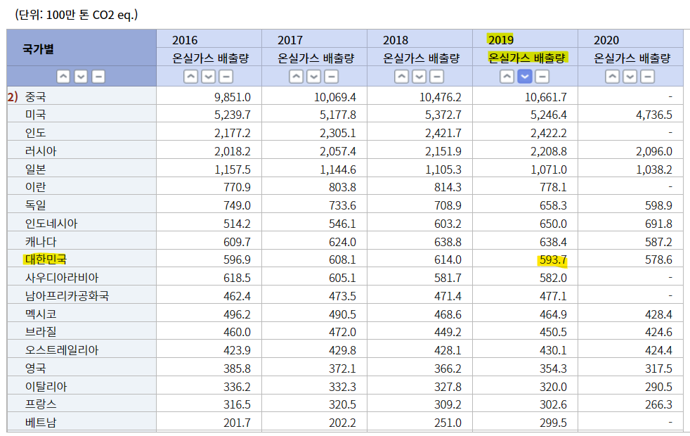This screenshot has width=690, height=436.
Task: Select the 이란 row label
Action: [x=36, y=187]
